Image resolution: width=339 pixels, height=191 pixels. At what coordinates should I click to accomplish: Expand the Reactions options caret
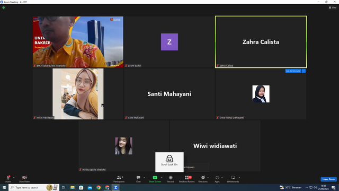click(x=208, y=178)
